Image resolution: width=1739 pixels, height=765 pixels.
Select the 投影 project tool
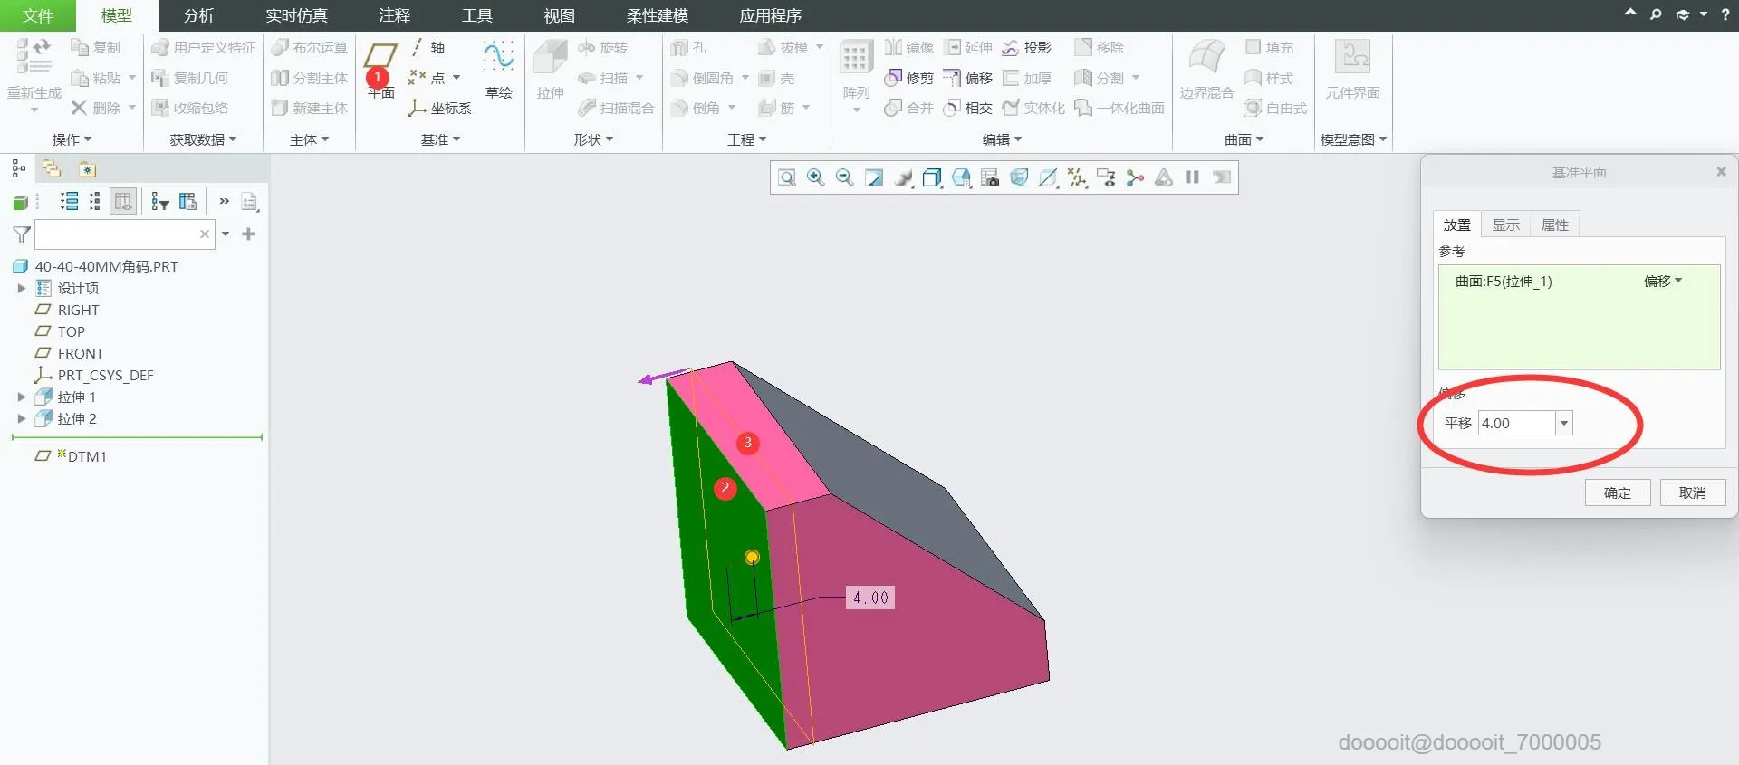1027,47
